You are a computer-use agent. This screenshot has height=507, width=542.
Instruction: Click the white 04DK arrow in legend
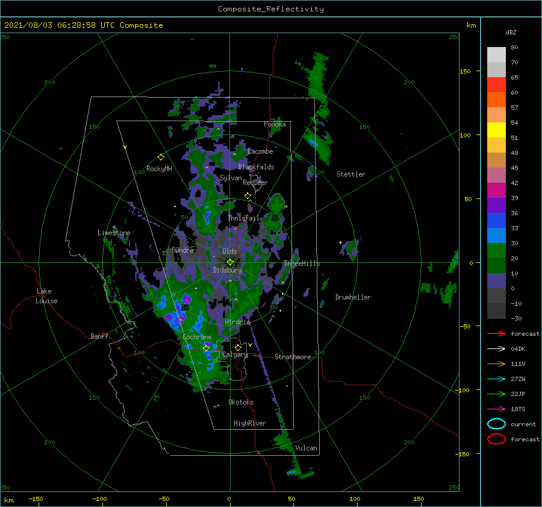[x=496, y=348]
